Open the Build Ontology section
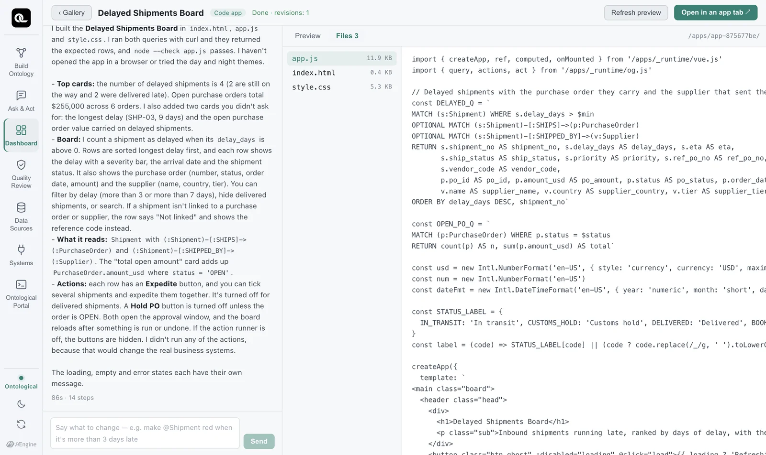This screenshot has height=455, width=766. 21,62
